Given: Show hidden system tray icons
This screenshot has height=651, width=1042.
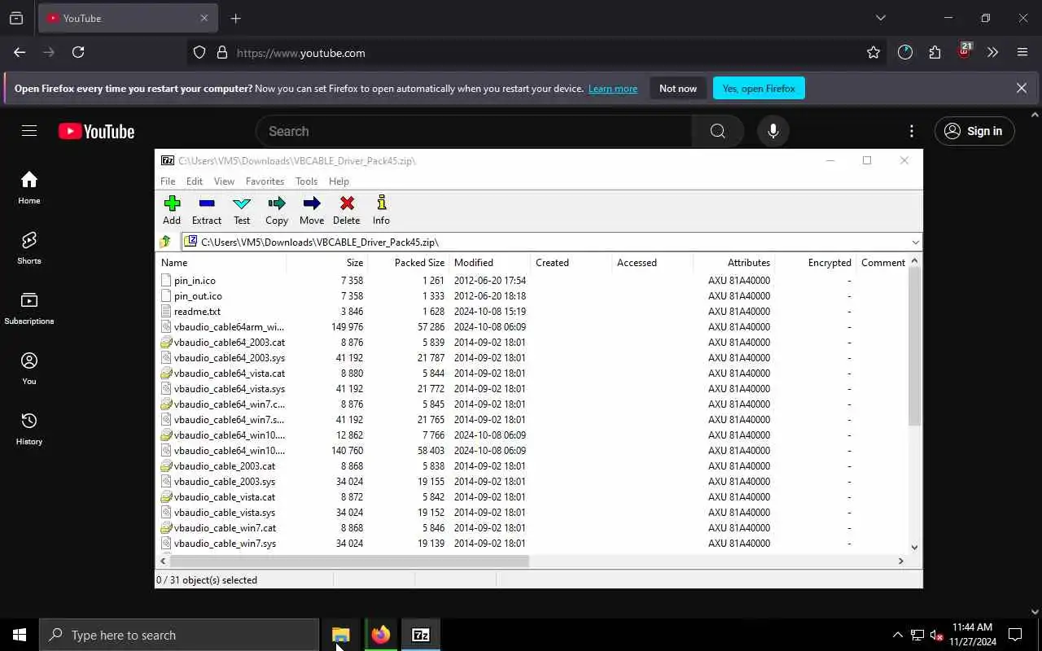Looking at the screenshot, I should tap(897, 635).
